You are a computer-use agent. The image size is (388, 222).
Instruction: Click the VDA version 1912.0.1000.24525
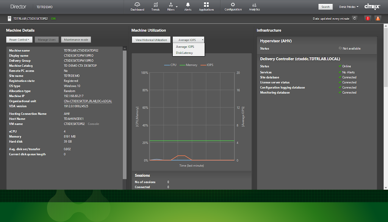pos(76,106)
